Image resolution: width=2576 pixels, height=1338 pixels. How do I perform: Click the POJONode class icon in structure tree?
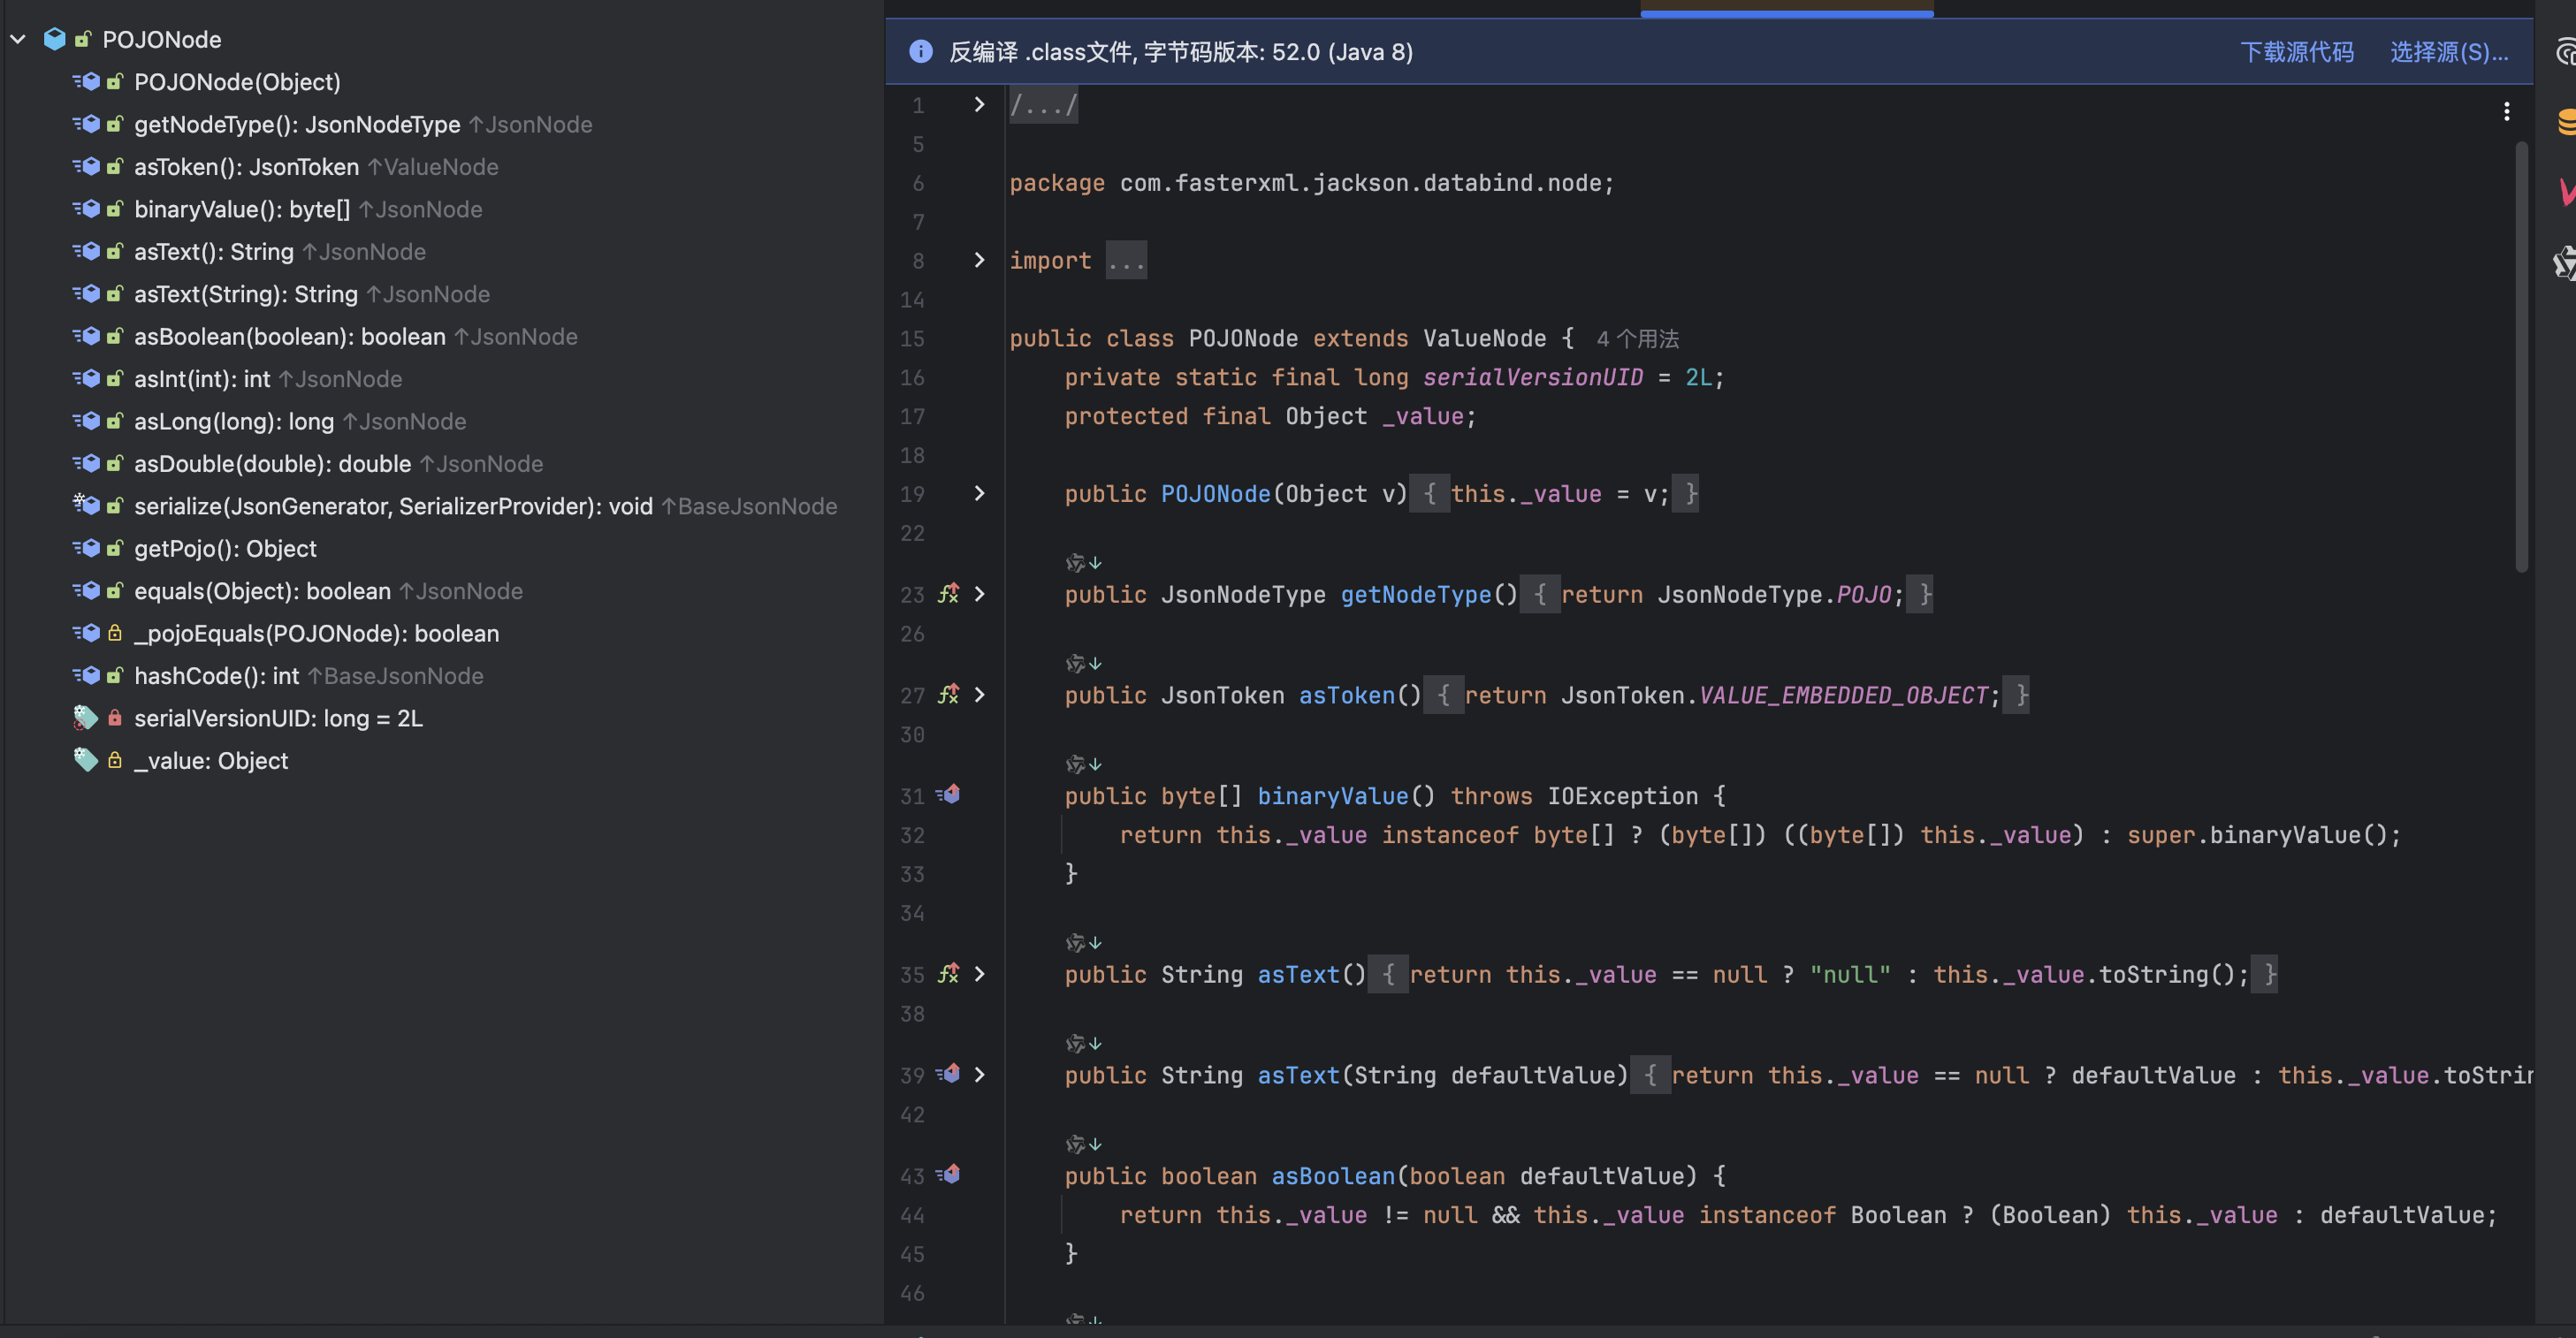55,39
